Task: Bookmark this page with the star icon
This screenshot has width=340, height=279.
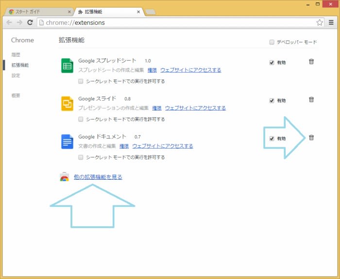Action: 320,22
